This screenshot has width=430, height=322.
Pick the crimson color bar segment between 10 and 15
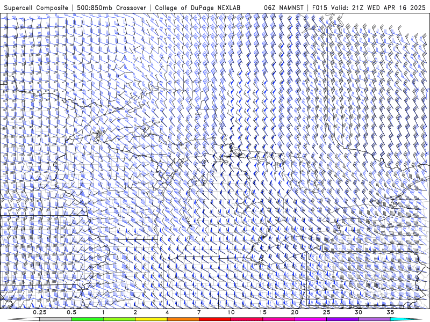[247, 319]
